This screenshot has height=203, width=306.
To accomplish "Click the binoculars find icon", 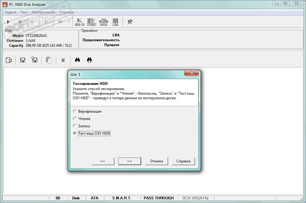I will [77, 60].
